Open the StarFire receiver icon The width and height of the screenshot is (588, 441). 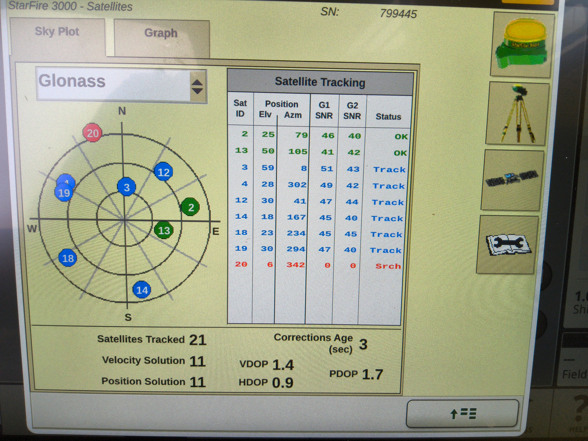click(x=522, y=45)
